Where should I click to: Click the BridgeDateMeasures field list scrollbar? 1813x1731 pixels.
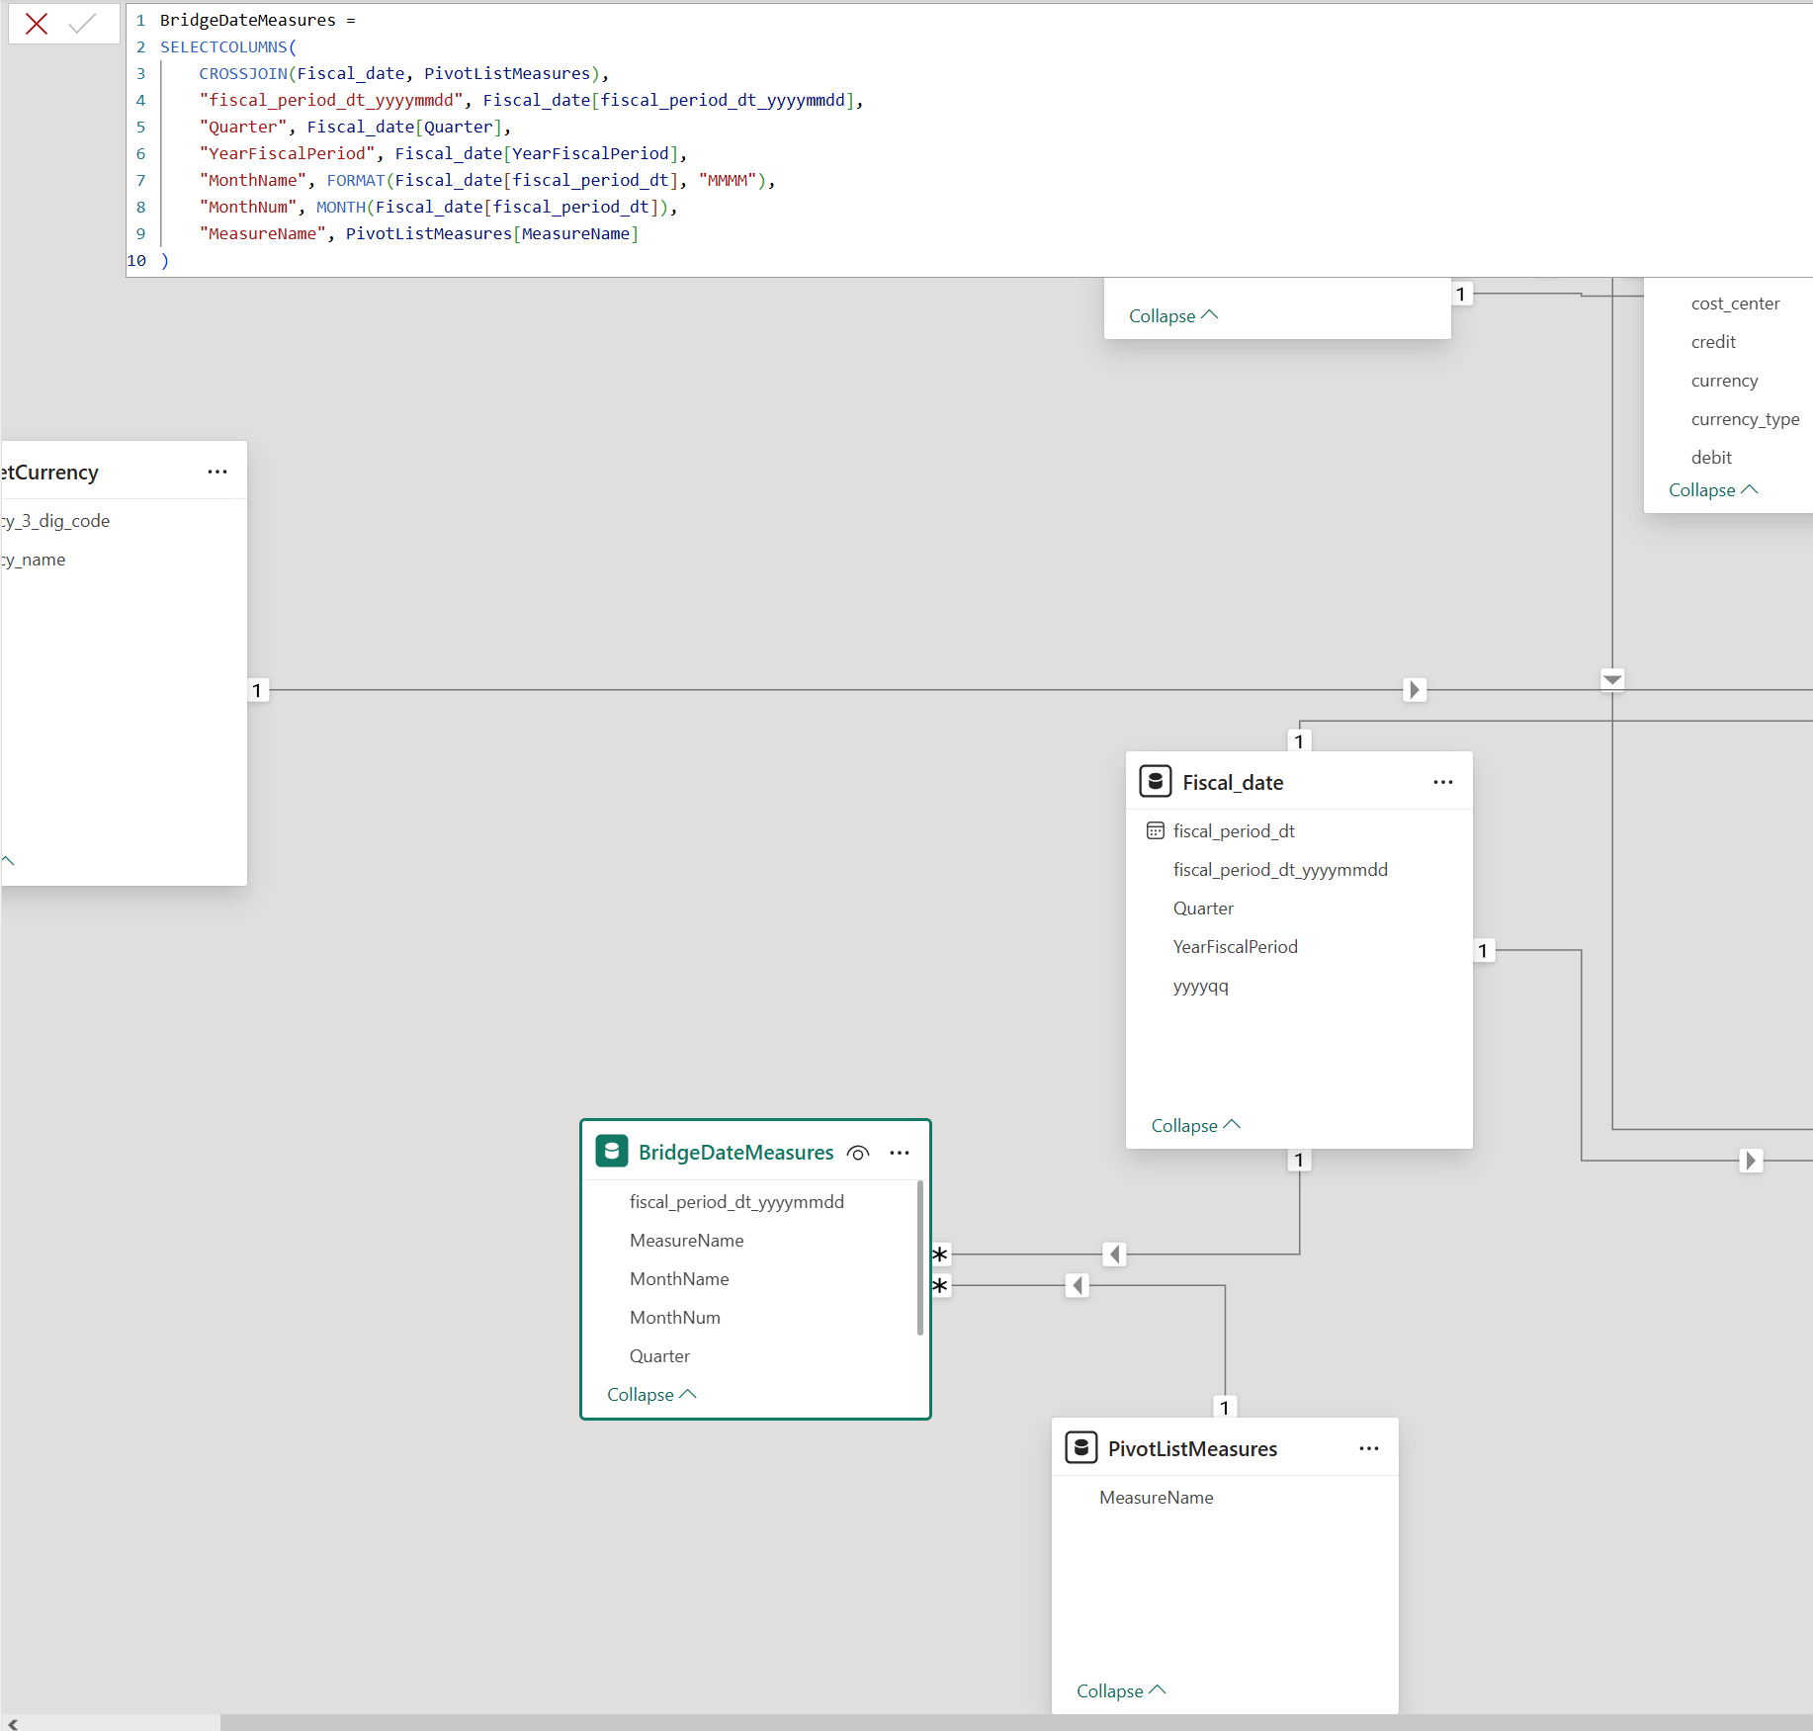[920, 1257]
